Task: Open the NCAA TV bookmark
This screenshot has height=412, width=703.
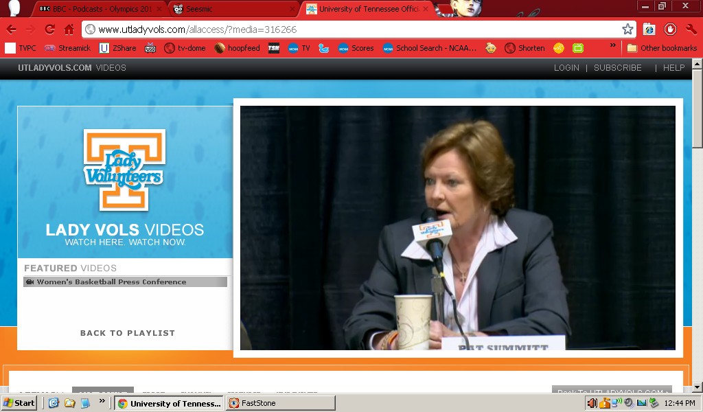Action: [x=299, y=48]
